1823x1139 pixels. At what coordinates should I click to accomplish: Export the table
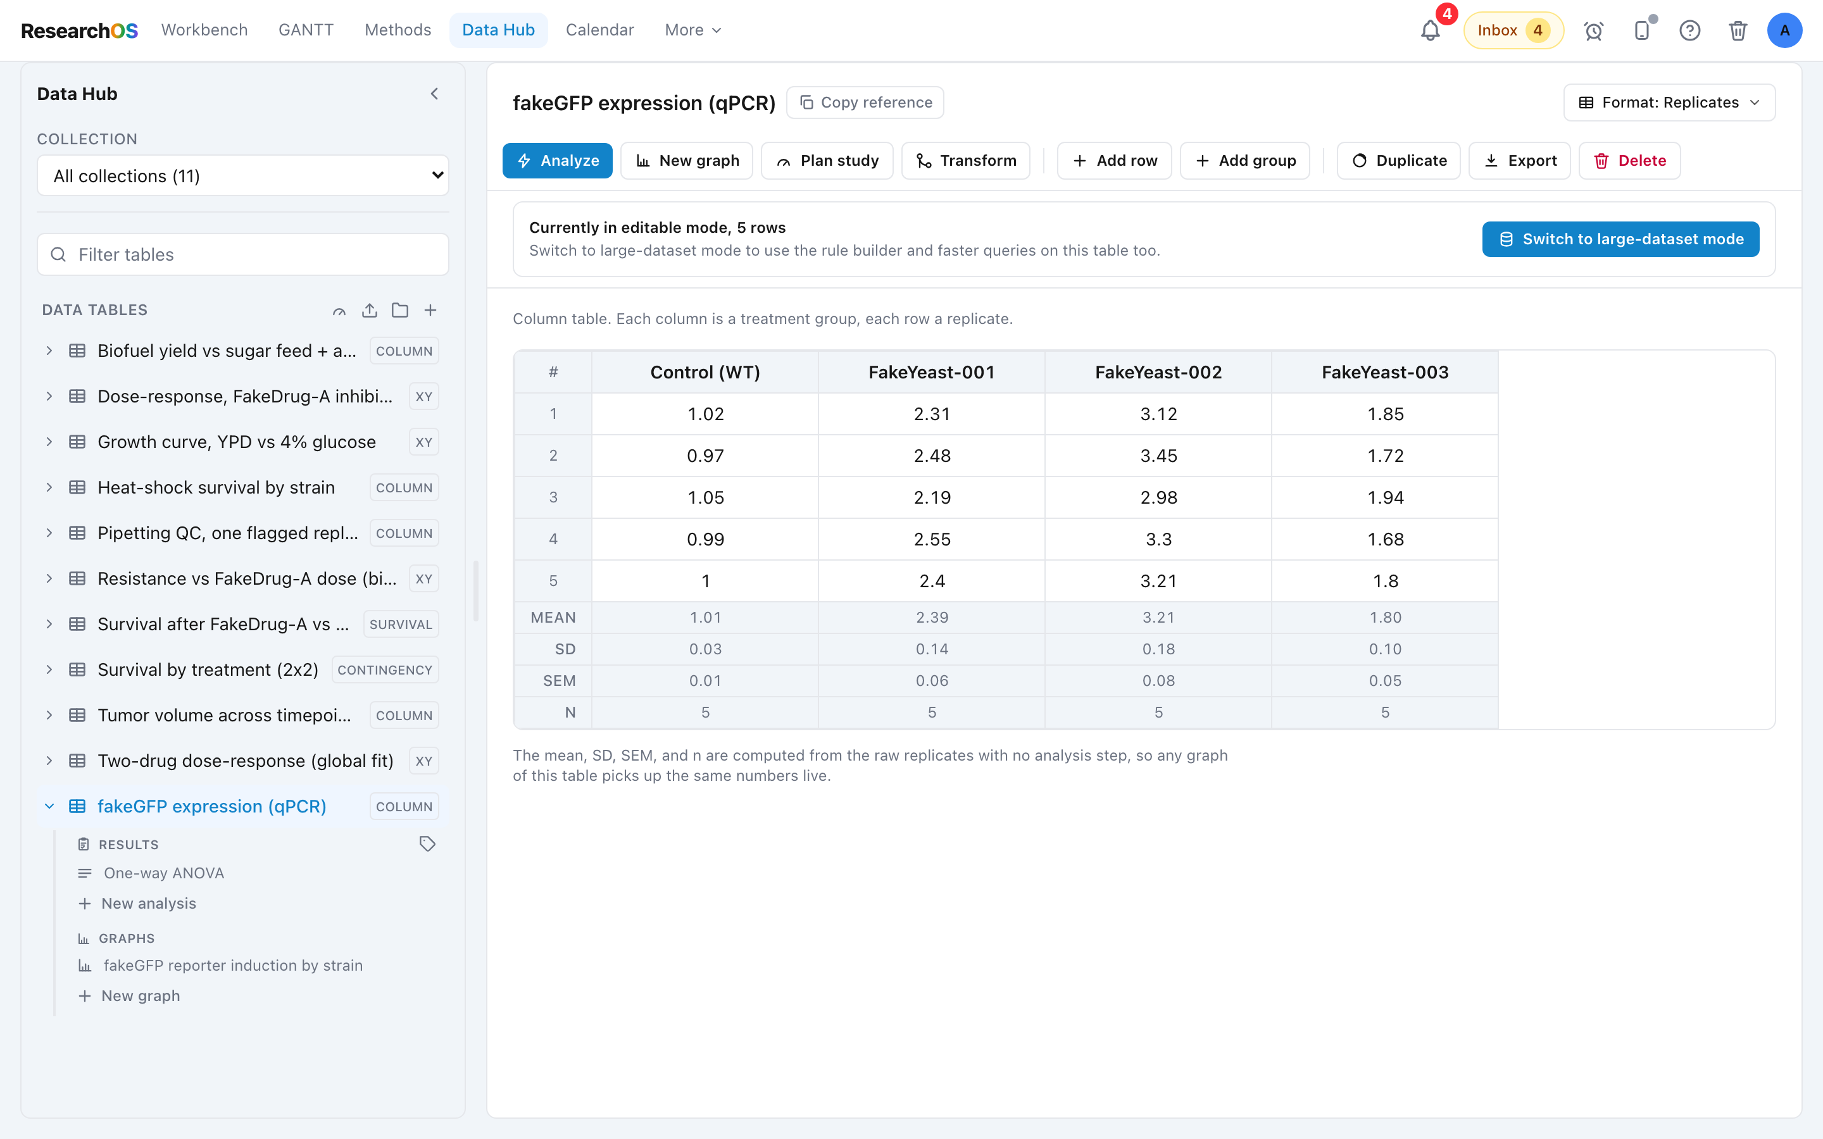tap(1519, 161)
